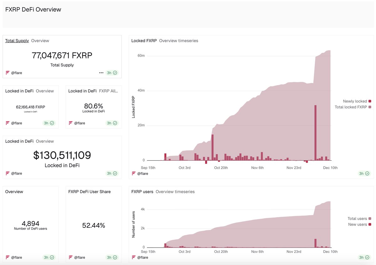Viewport: 376px width, 265px height.
Task: Toggle the Total users series legend label
Action: 357,219
